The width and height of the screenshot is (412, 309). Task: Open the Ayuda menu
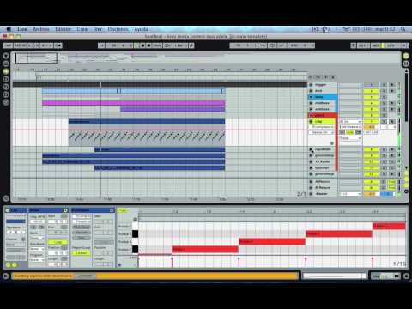[141, 29]
